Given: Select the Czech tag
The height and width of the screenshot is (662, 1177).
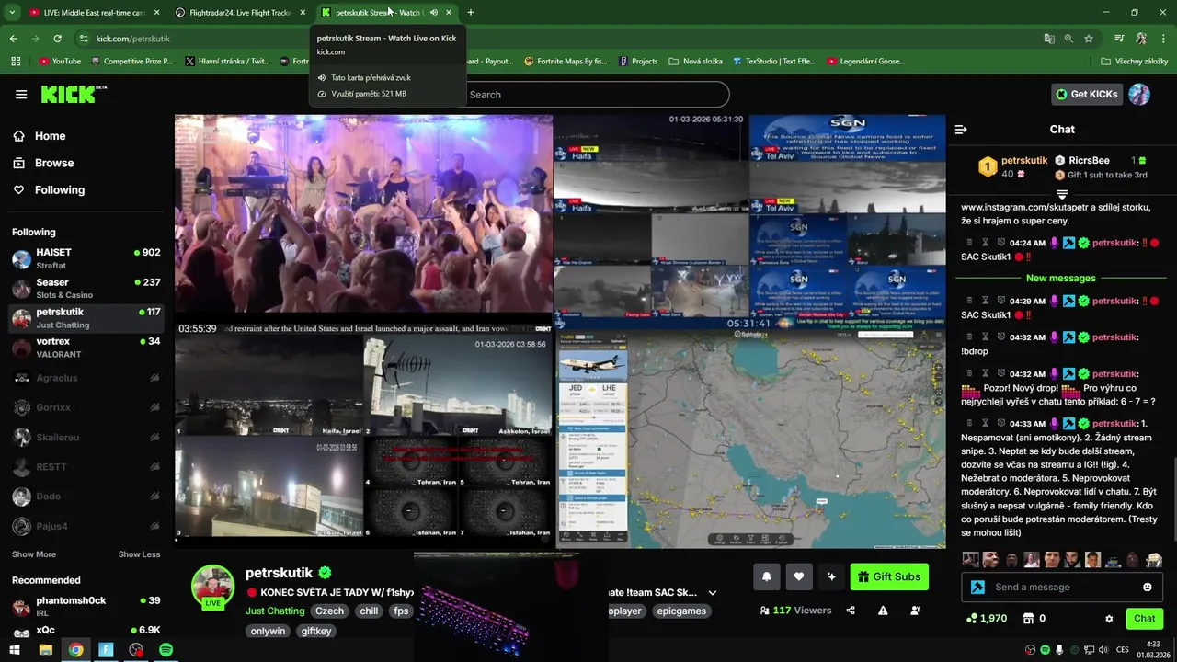Looking at the screenshot, I should pyautogui.click(x=329, y=611).
